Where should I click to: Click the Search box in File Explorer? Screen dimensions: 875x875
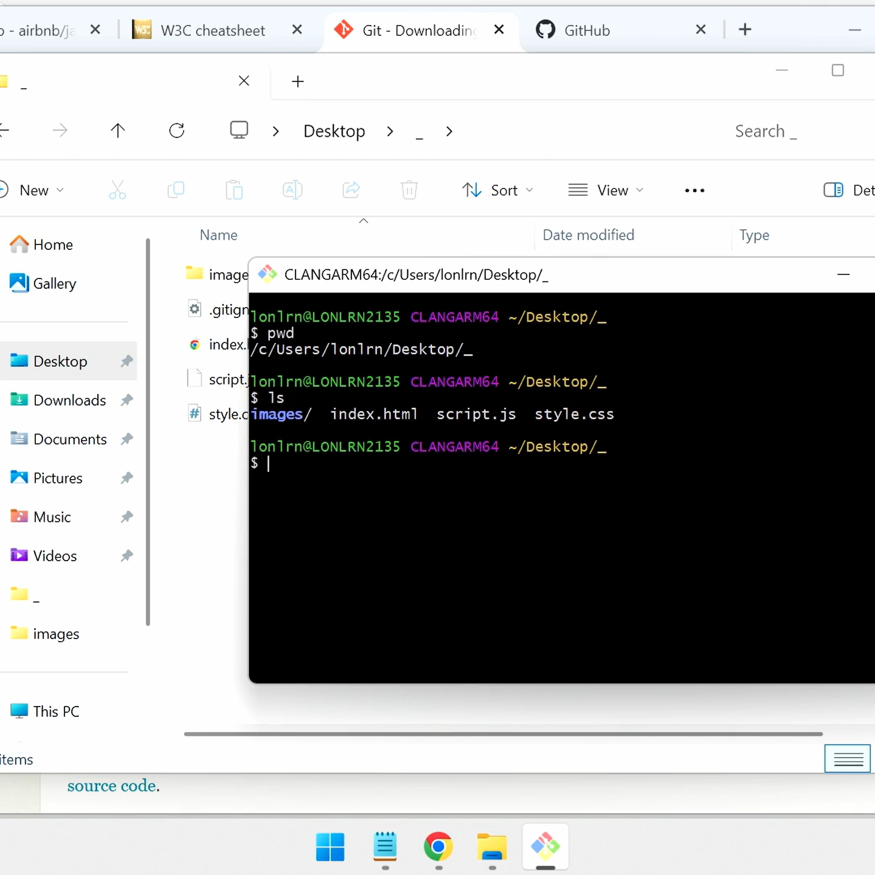coord(765,131)
